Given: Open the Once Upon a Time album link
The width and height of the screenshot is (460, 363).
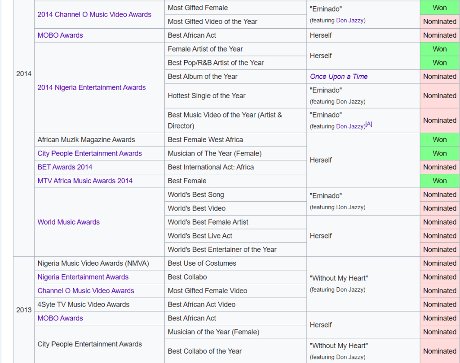Looking at the screenshot, I should tap(338, 77).
